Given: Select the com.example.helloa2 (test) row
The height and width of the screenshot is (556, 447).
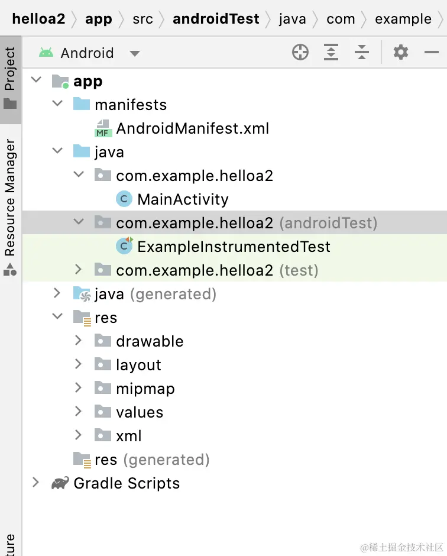Looking at the screenshot, I should 234,270.
